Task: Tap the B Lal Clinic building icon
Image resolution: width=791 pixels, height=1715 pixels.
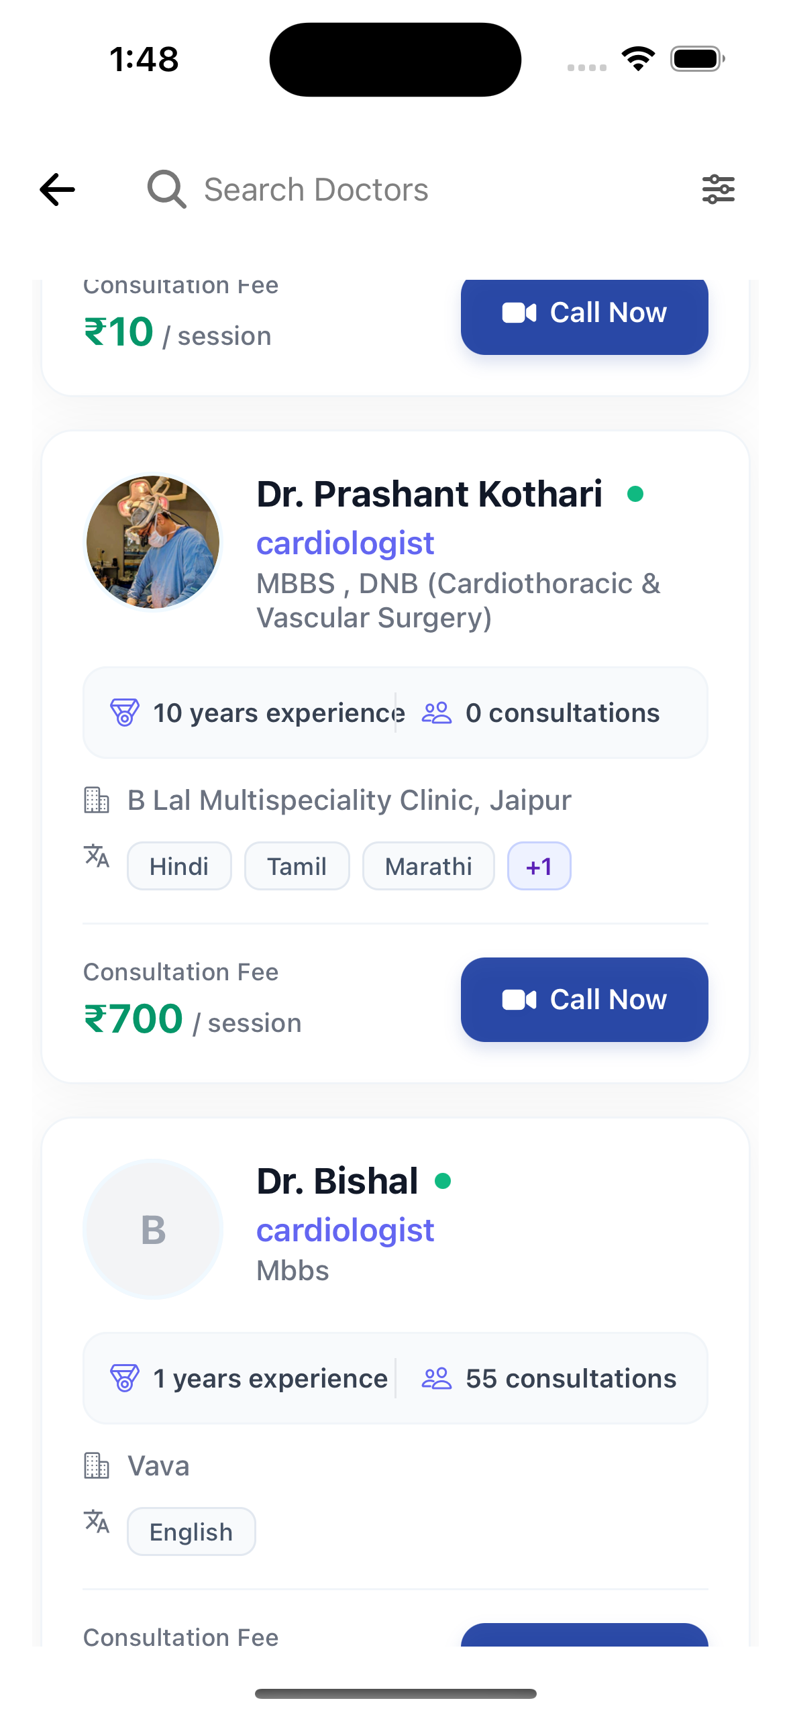Action: [x=97, y=800]
